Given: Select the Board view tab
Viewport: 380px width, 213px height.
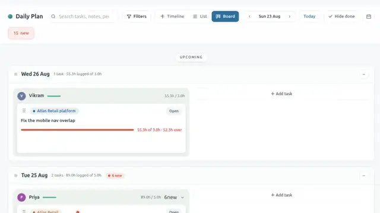Looking at the screenshot, I should 225,17.
